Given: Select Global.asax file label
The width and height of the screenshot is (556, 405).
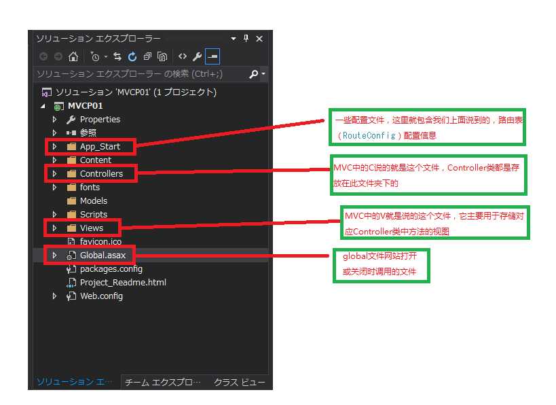Looking at the screenshot, I should [103, 256].
